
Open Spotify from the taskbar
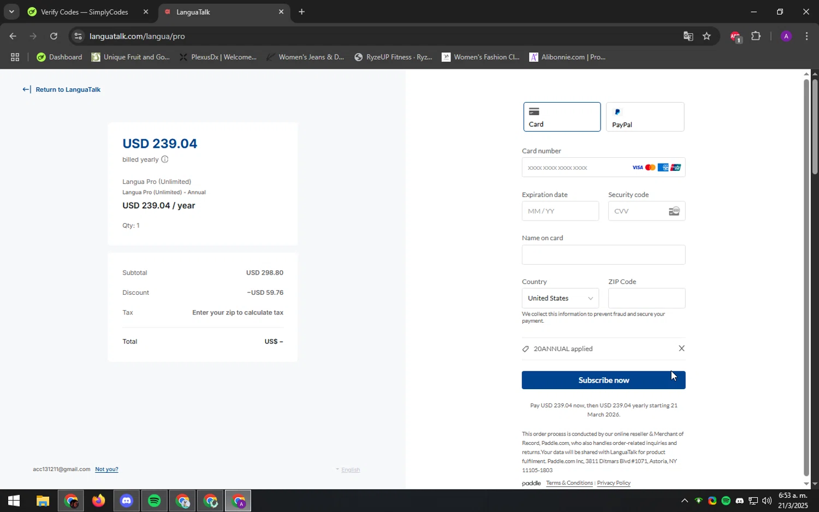click(155, 501)
